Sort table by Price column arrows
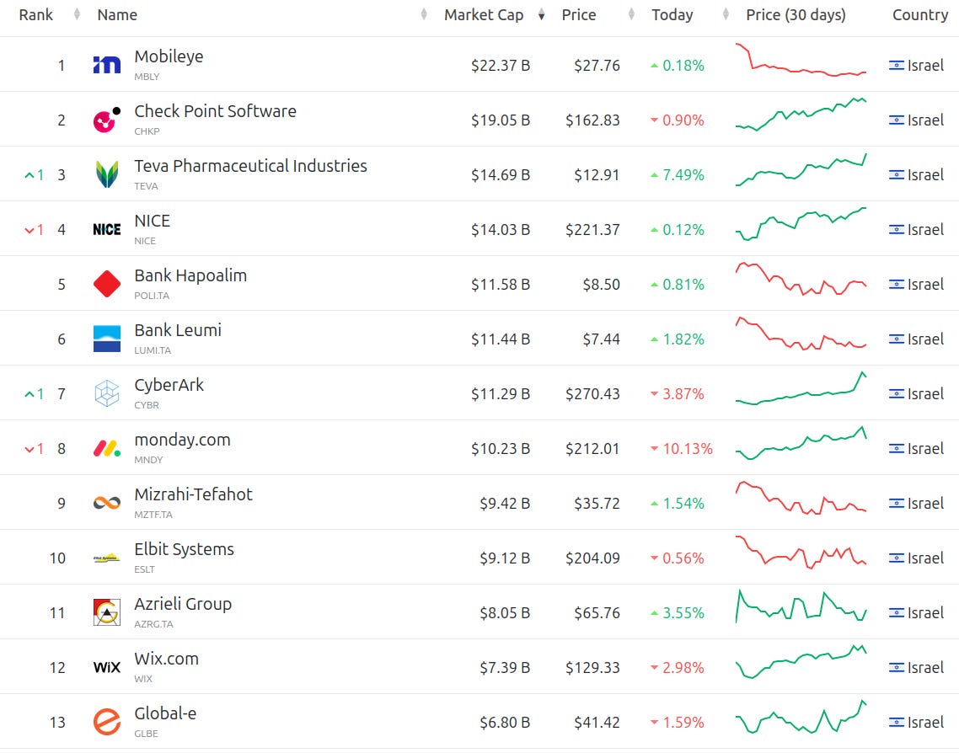 (x=631, y=14)
